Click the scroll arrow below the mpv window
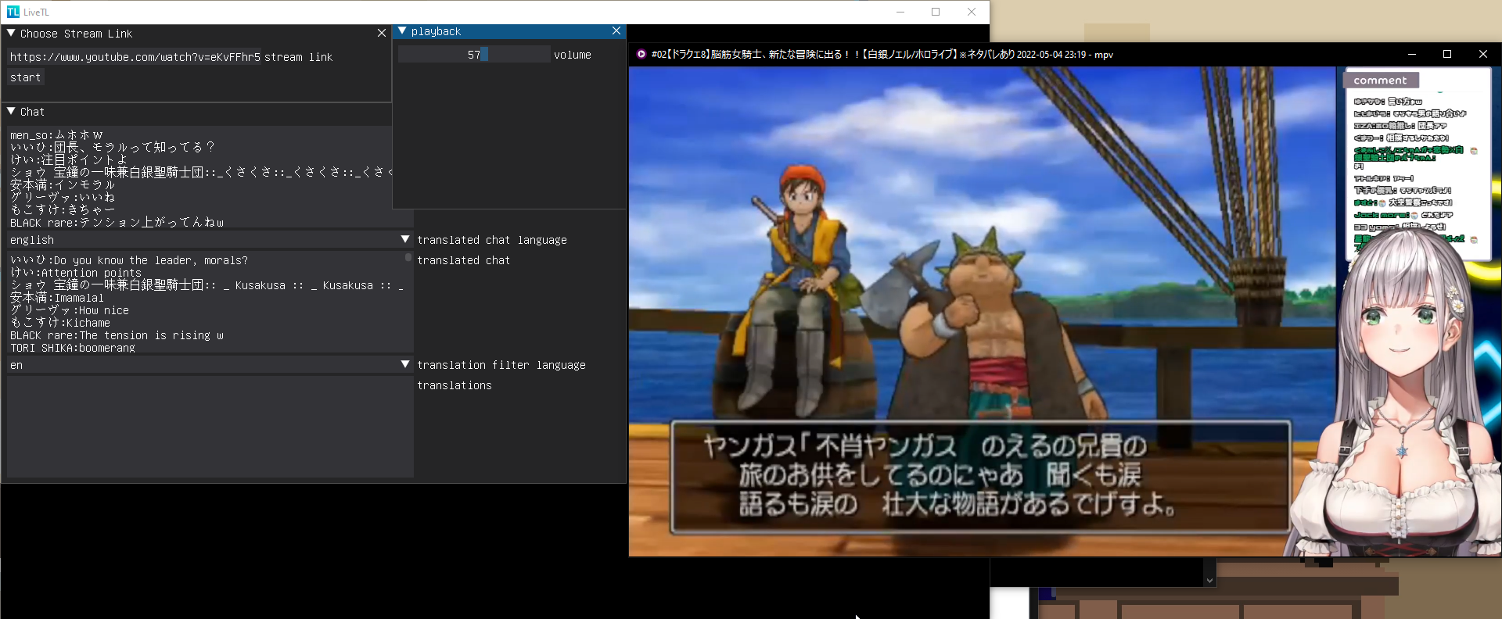Image resolution: width=1502 pixels, height=619 pixels. [1209, 581]
